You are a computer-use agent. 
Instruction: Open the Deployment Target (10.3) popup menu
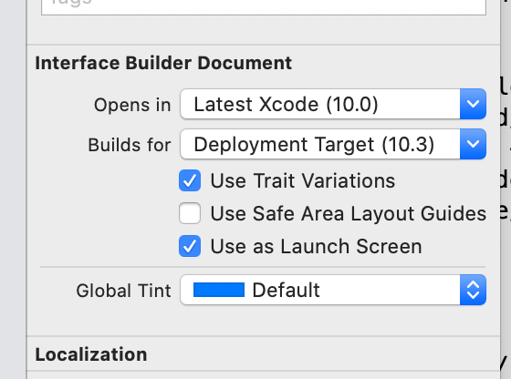(x=333, y=144)
